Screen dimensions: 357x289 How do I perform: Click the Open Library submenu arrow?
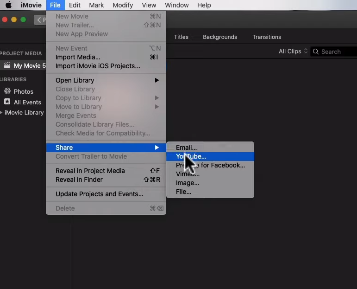(x=157, y=80)
